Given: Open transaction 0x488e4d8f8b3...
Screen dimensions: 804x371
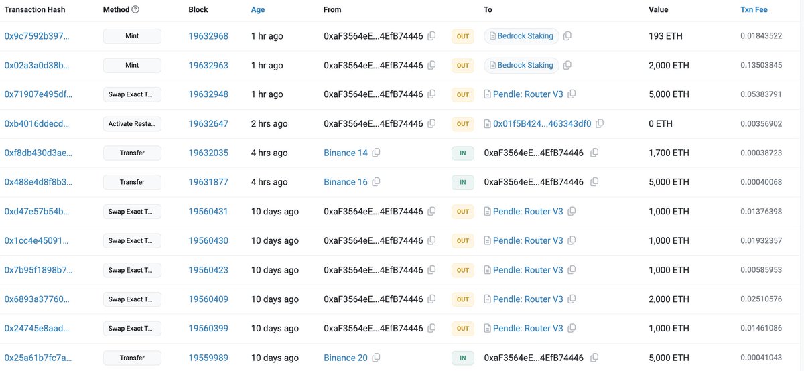Looking at the screenshot, I should tap(38, 182).
